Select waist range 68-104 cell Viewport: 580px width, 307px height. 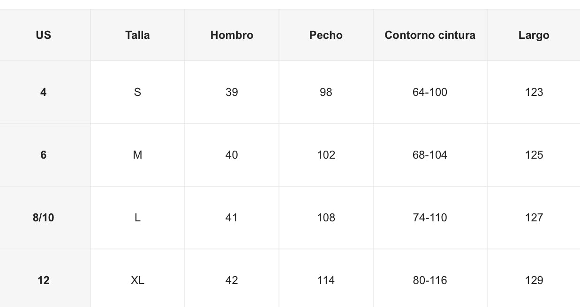click(429, 155)
